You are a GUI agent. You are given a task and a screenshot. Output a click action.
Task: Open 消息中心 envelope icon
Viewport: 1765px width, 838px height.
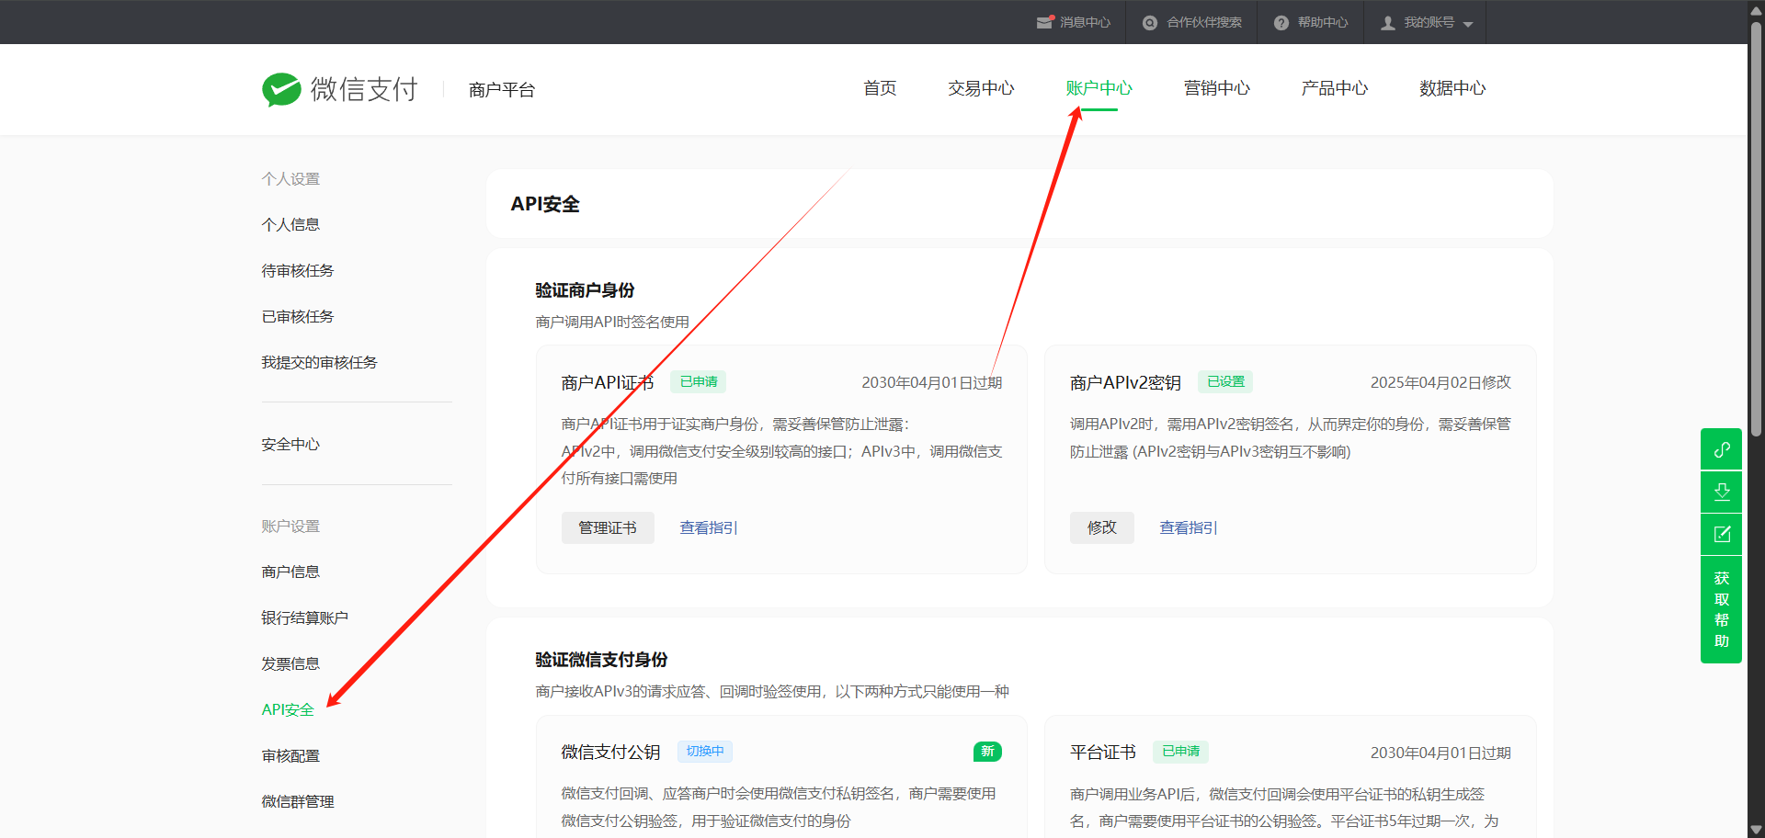(1044, 22)
